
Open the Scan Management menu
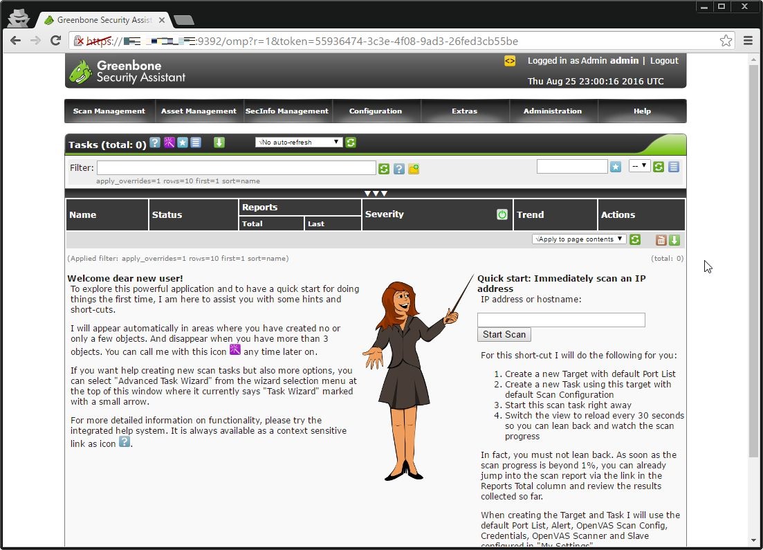109,111
